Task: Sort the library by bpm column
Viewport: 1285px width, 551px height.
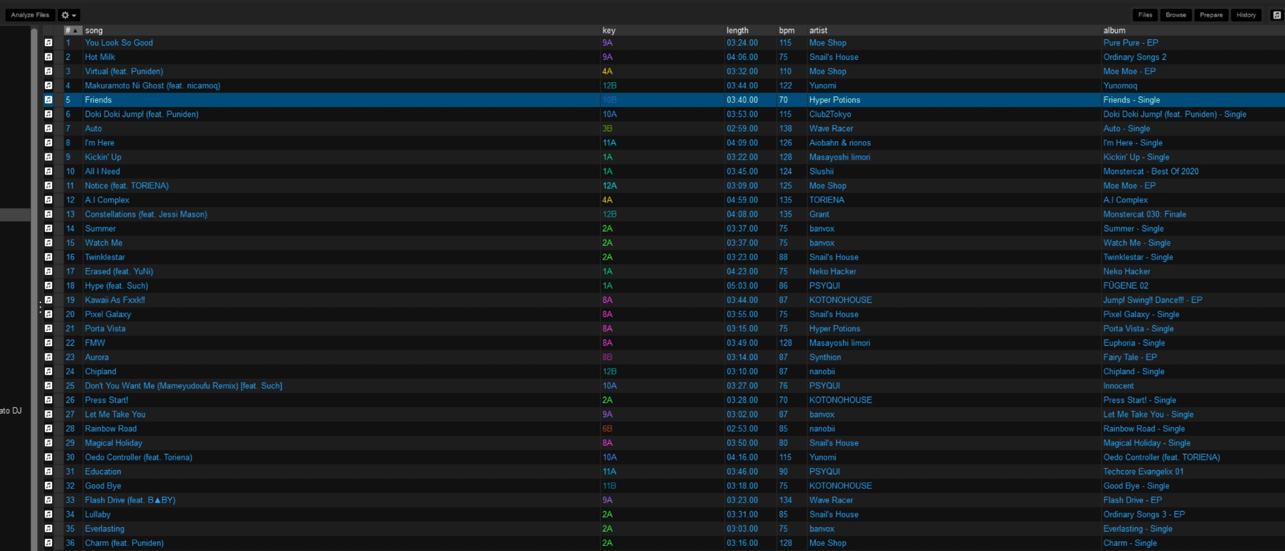Action: tap(786, 30)
